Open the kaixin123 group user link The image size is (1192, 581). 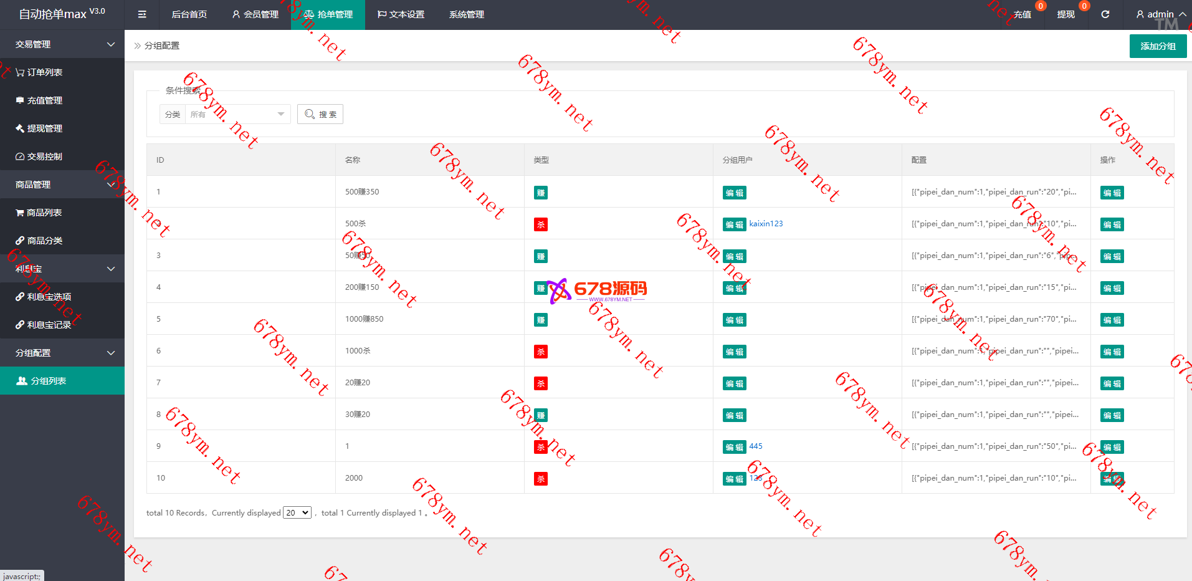coord(766,224)
